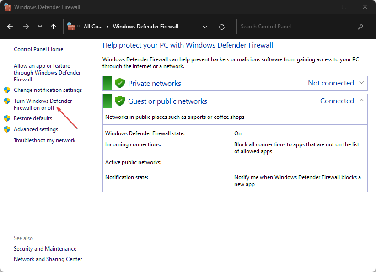Click the Refresh icon in the address bar
This screenshot has width=376, height=272.
(222, 27)
